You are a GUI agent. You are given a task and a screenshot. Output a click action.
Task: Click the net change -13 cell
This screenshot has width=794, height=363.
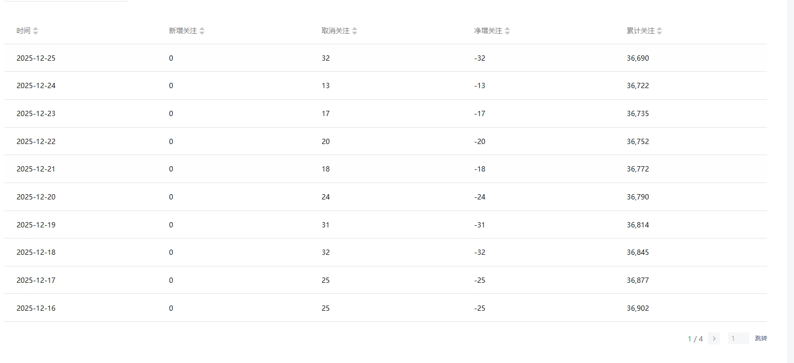point(480,85)
